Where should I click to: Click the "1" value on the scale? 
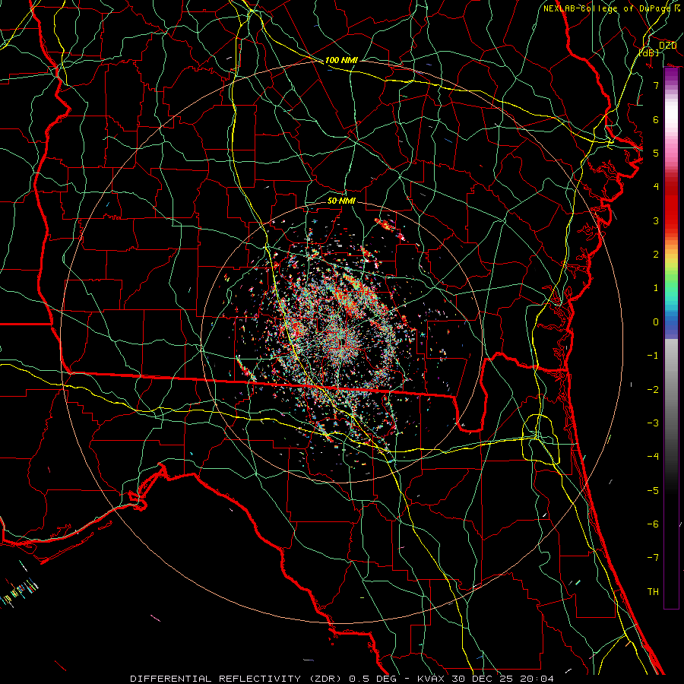(656, 288)
